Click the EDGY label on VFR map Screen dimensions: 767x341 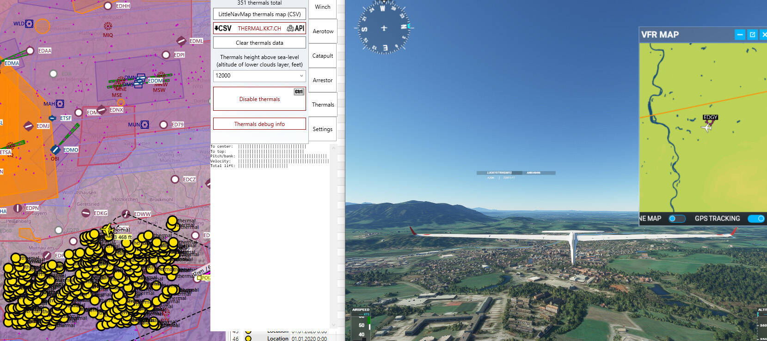(710, 117)
